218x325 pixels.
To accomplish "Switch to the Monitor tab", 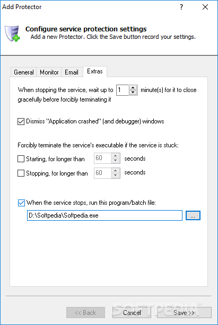I will pos(49,72).
